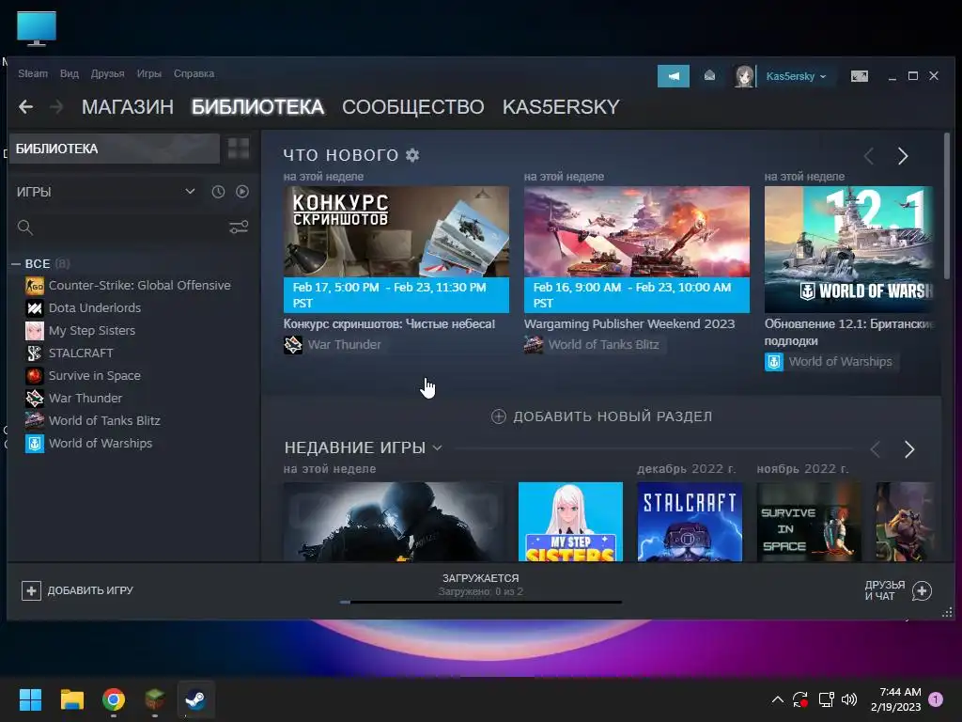962x722 pixels.
Task: Open the Steam menu
Action: pos(33,73)
